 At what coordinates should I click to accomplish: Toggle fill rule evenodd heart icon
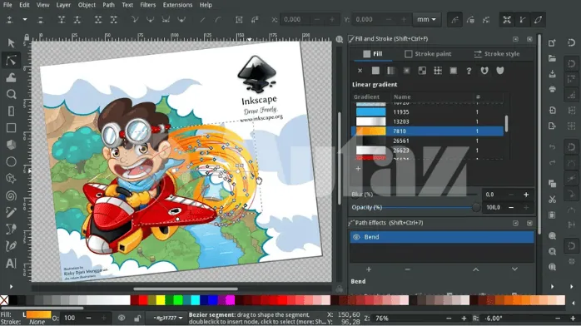pos(484,71)
